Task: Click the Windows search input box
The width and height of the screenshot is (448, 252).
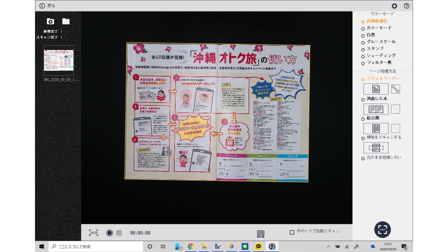Action: point(96,246)
